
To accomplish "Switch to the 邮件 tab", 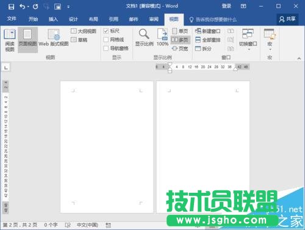I will [134, 19].
